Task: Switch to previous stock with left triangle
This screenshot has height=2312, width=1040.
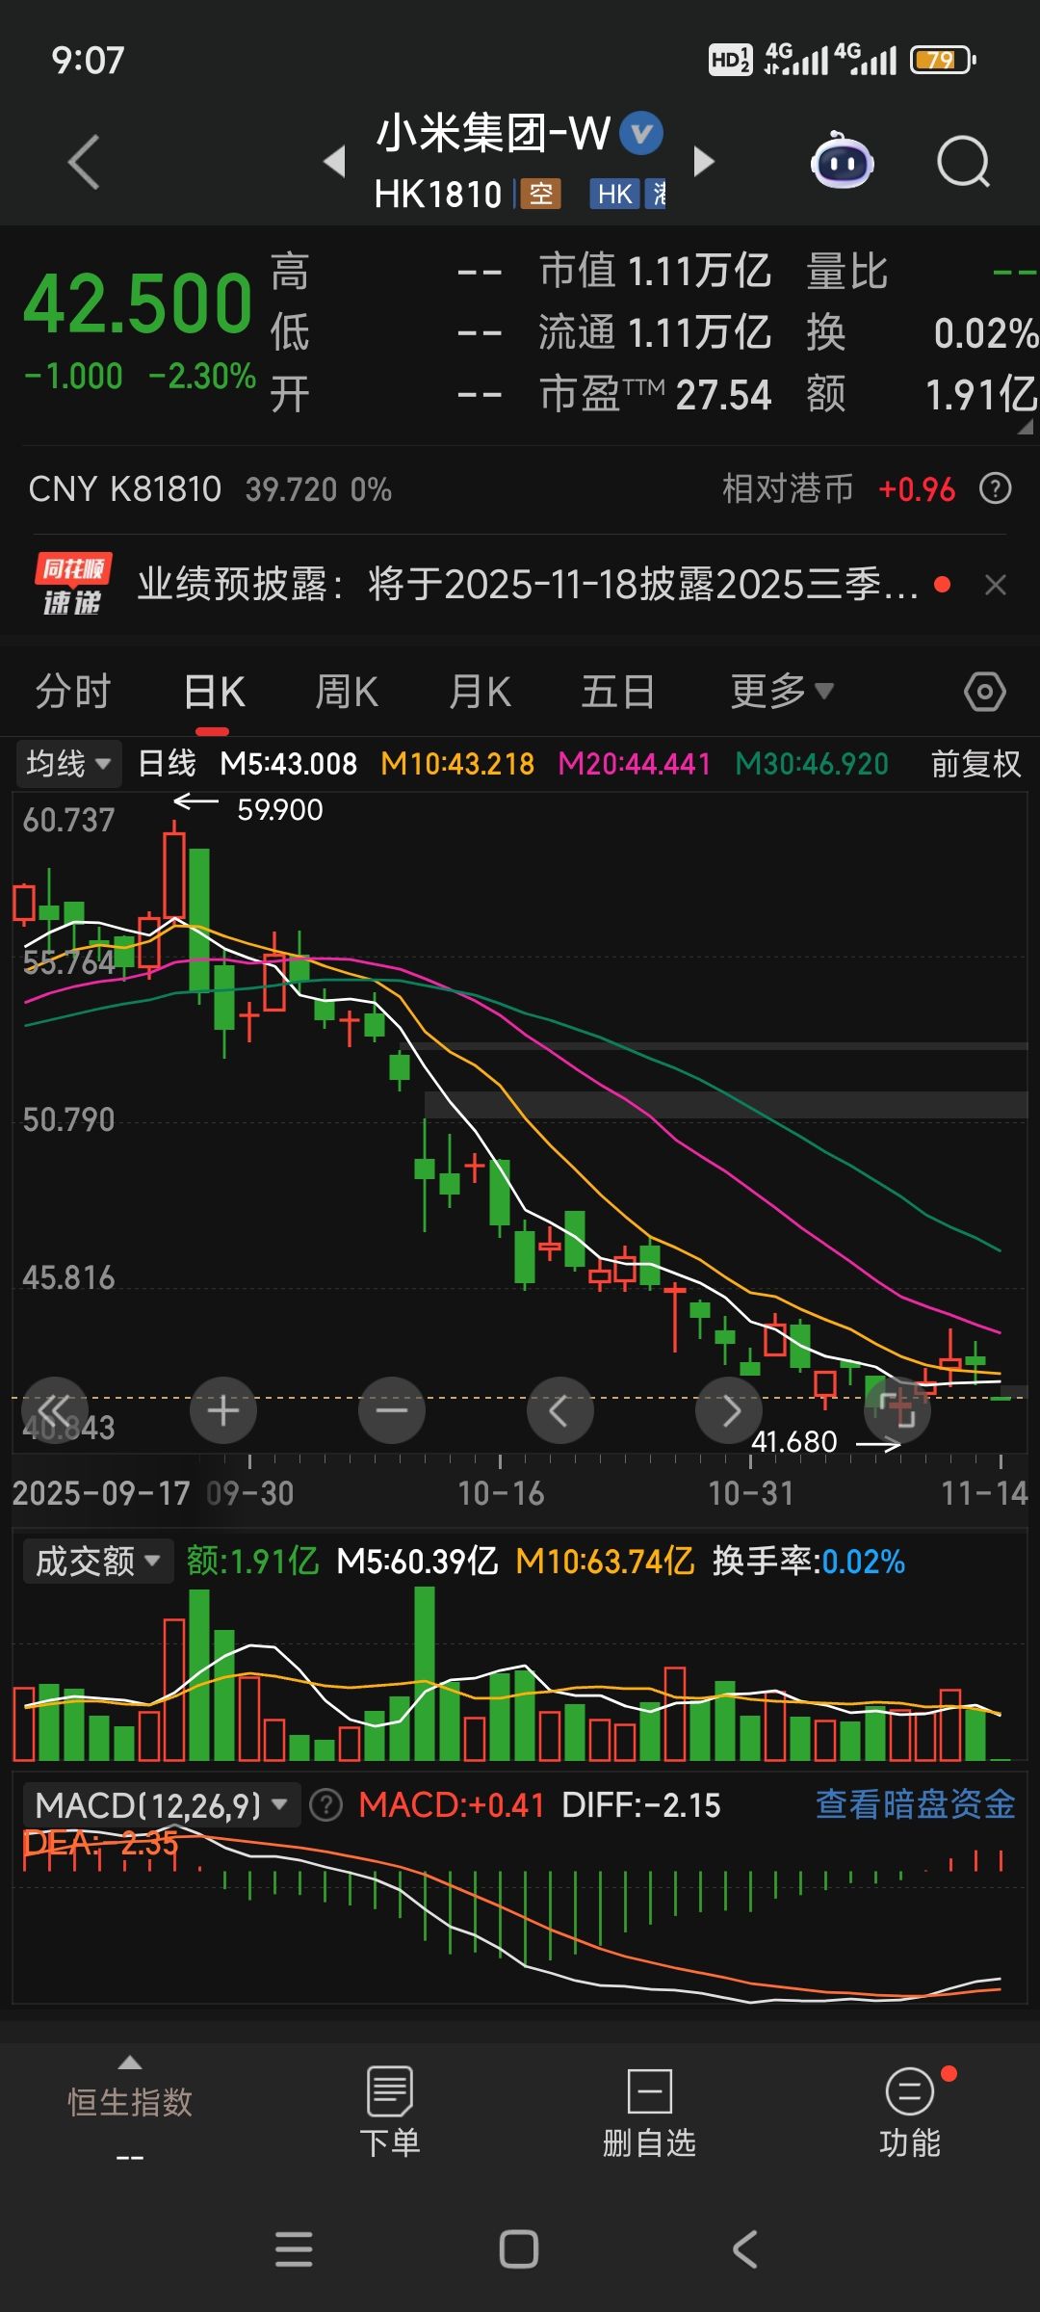Action: coord(335,161)
